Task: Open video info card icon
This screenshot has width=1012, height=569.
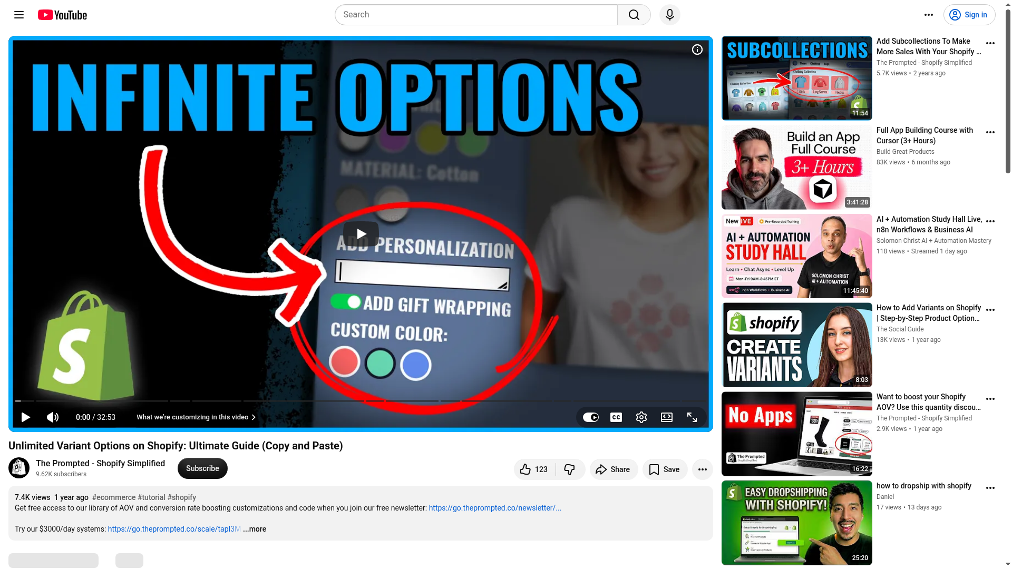Action: pos(697,50)
